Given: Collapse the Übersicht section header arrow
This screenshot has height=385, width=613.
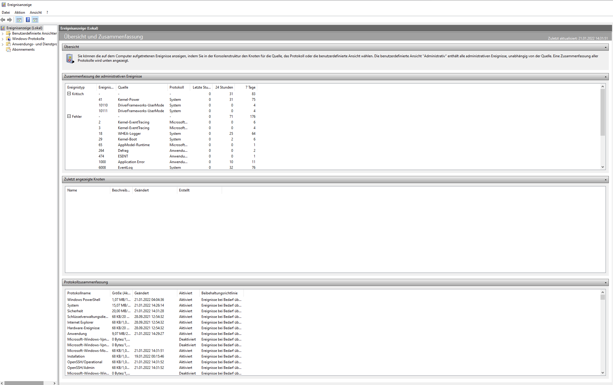Looking at the screenshot, I should click(605, 47).
